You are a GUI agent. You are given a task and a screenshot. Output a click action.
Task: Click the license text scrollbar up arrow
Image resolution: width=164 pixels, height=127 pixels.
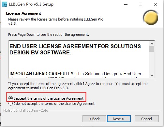[152, 44]
